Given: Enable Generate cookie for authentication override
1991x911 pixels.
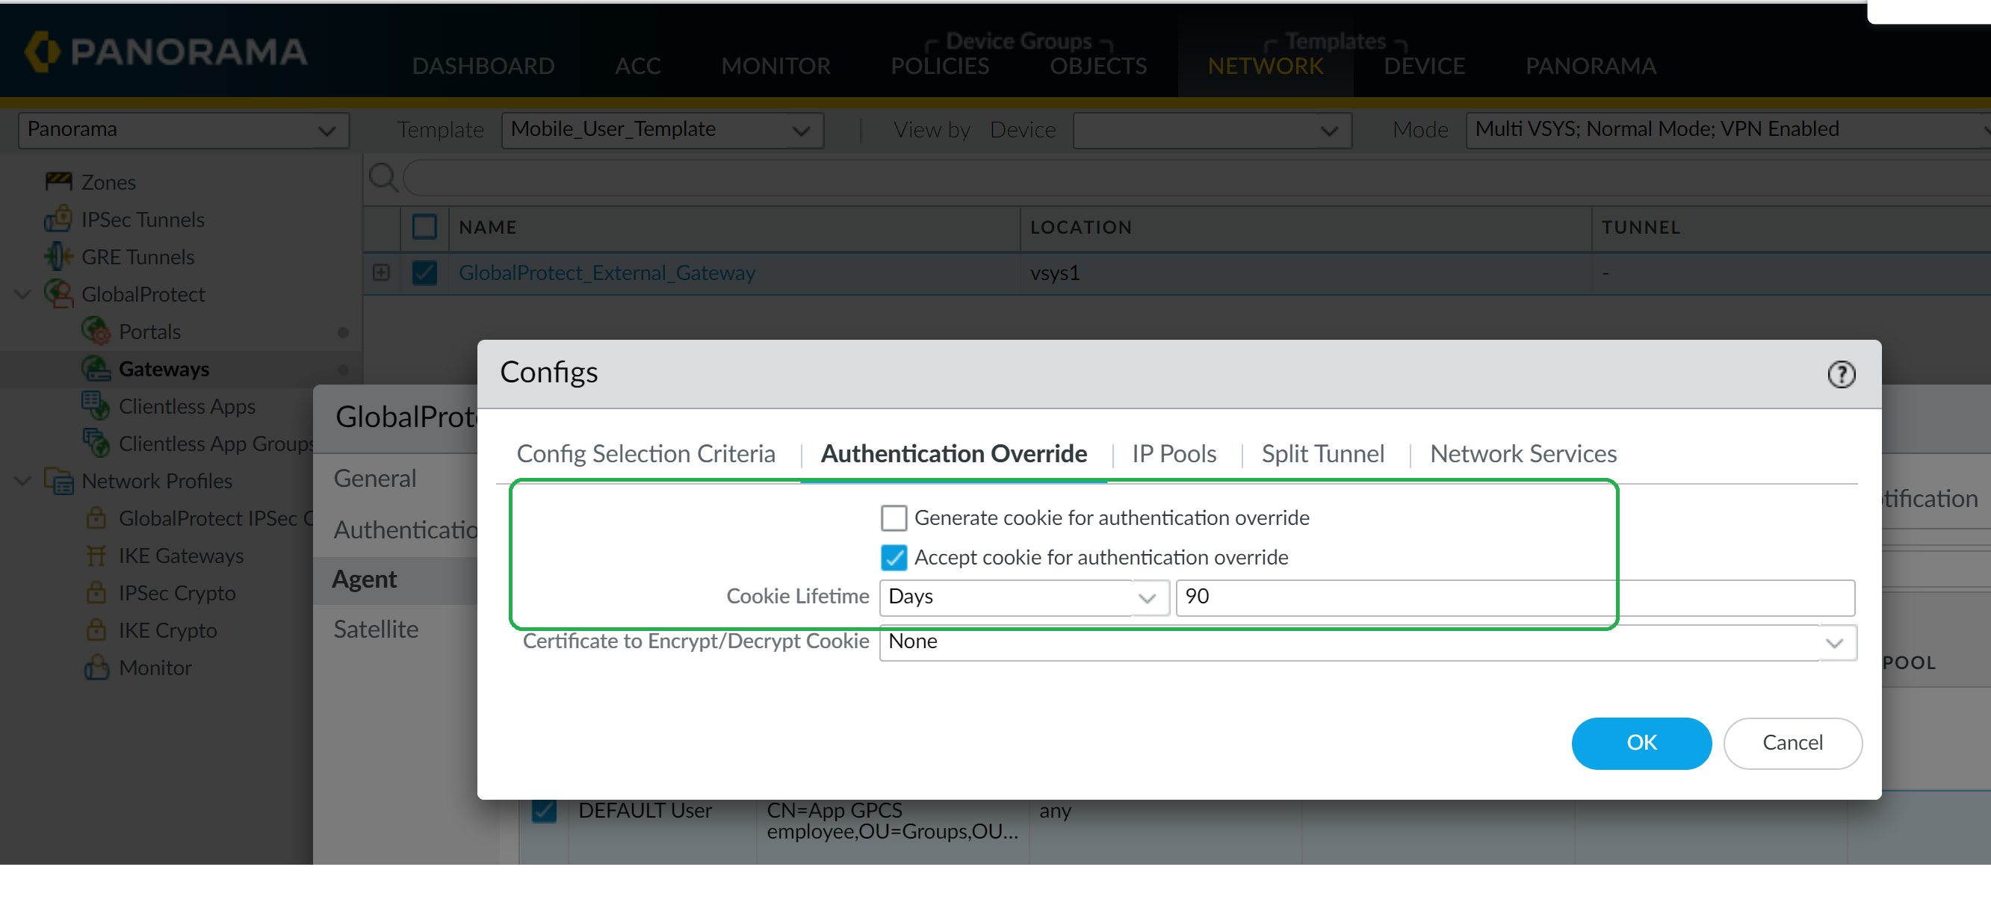Looking at the screenshot, I should click(894, 517).
